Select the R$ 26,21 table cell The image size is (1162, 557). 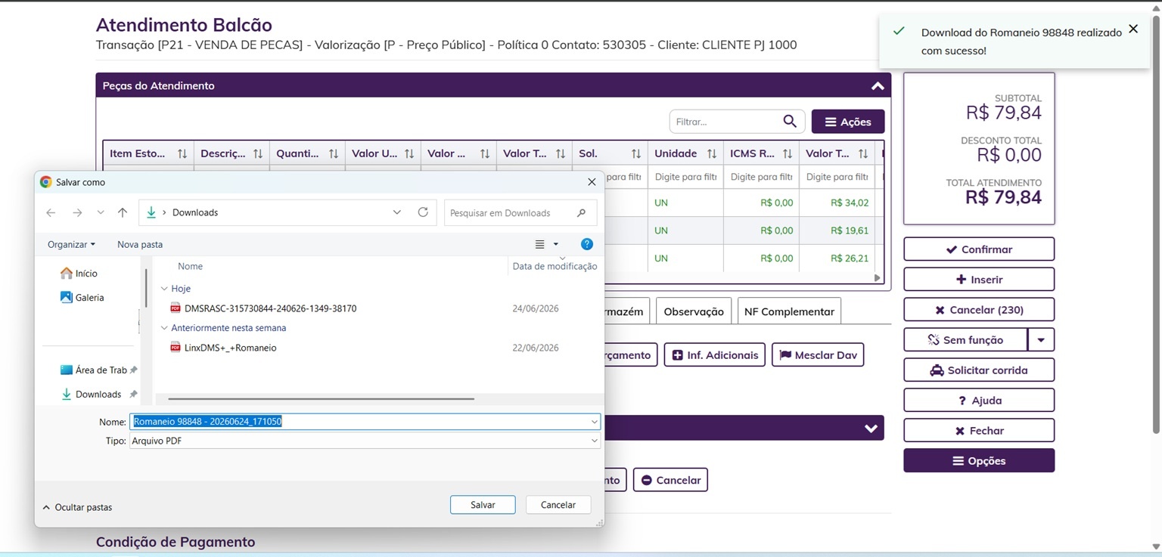[837, 258]
